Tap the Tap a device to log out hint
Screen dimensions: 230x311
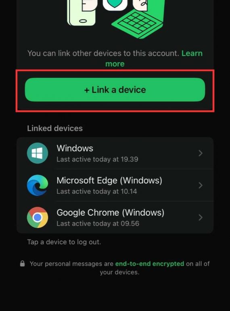(64, 242)
